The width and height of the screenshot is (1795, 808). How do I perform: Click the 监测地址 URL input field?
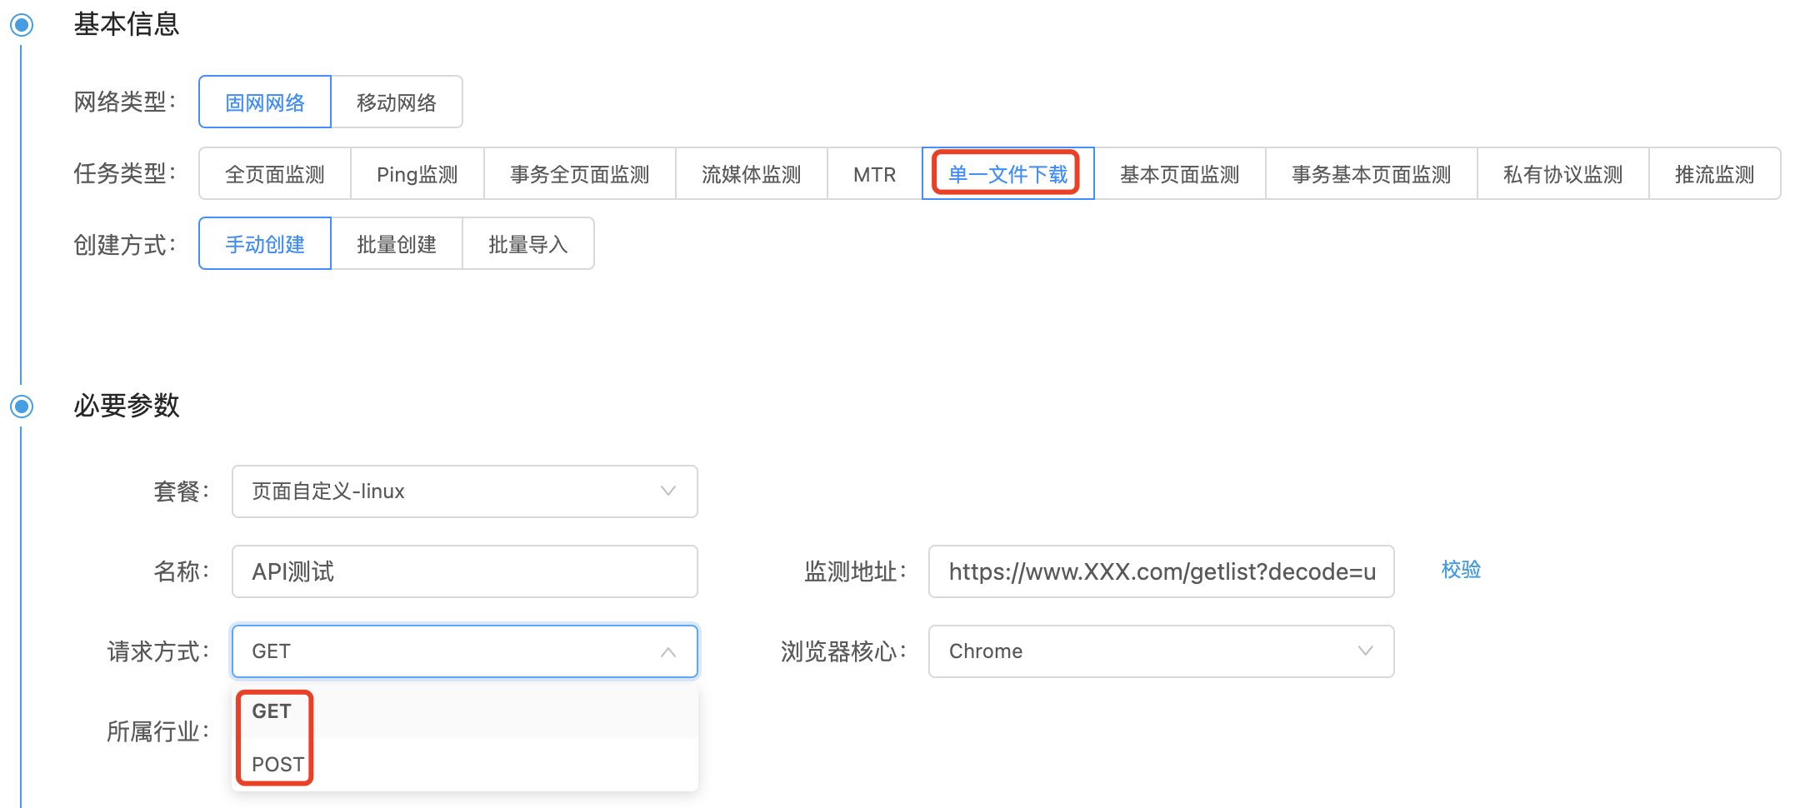1160,571
